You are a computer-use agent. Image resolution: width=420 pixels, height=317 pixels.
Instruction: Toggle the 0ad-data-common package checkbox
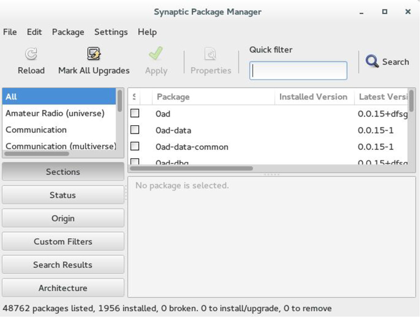click(135, 146)
